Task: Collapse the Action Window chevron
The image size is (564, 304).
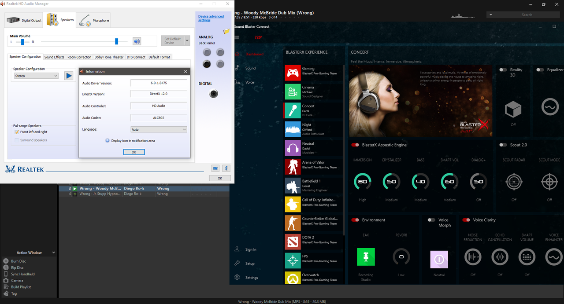Action: point(54,253)
